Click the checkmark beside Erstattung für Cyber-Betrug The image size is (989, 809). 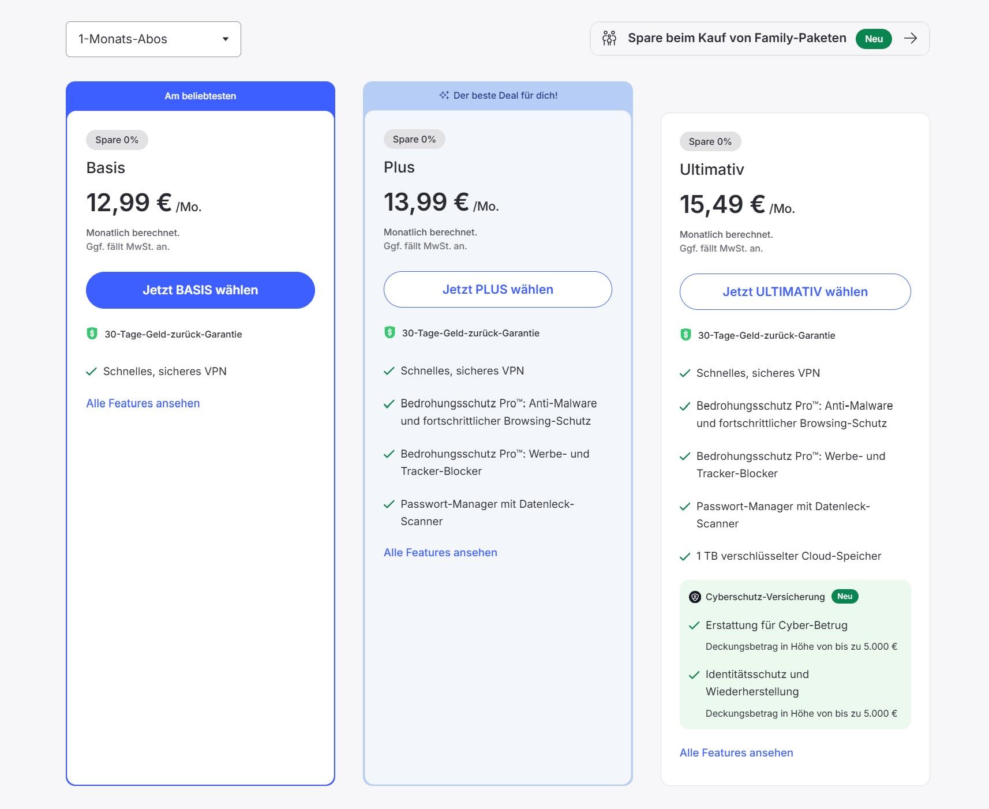tap(694, 626)
